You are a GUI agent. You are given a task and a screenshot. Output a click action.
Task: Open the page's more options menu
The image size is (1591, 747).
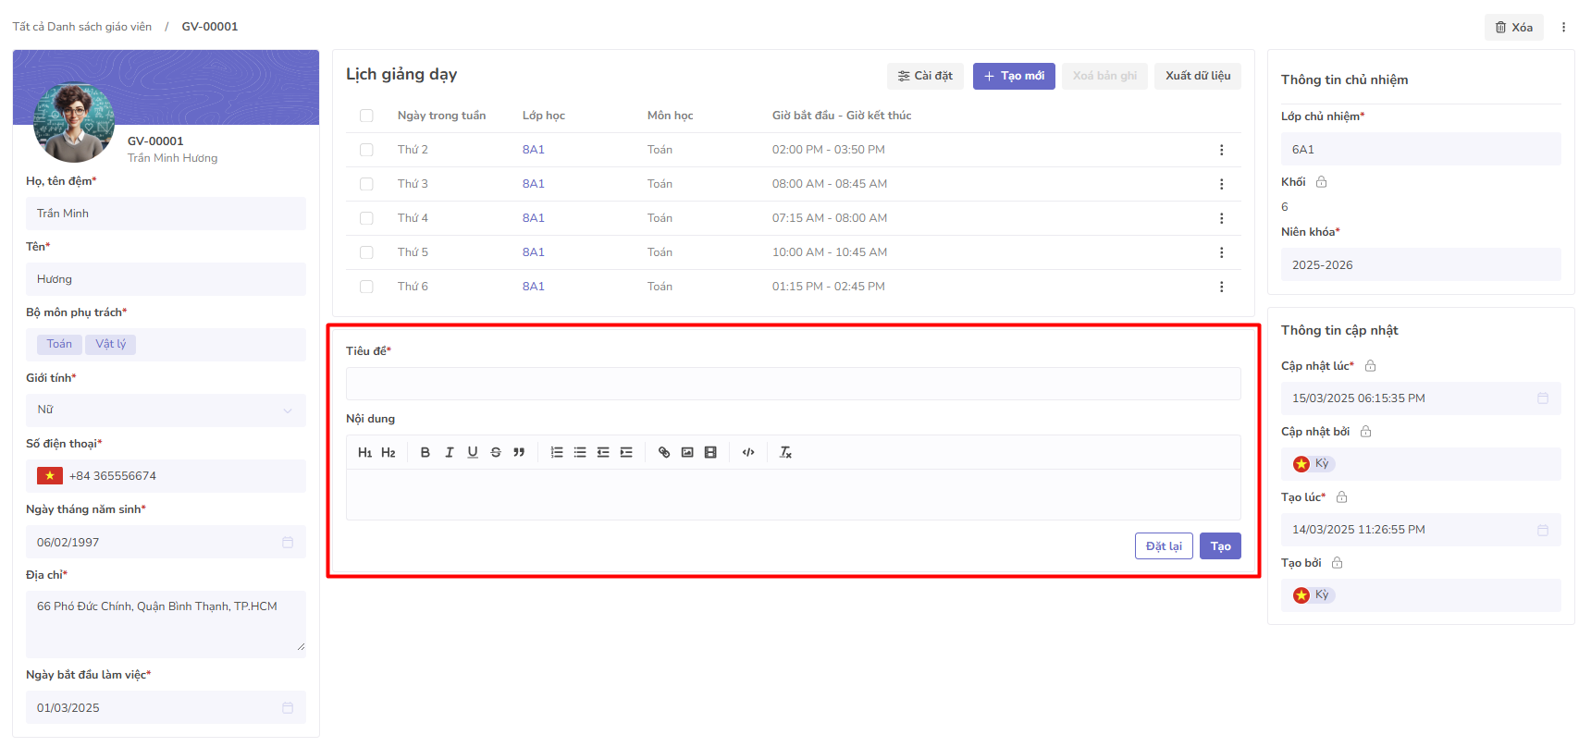coord(1563,27)
